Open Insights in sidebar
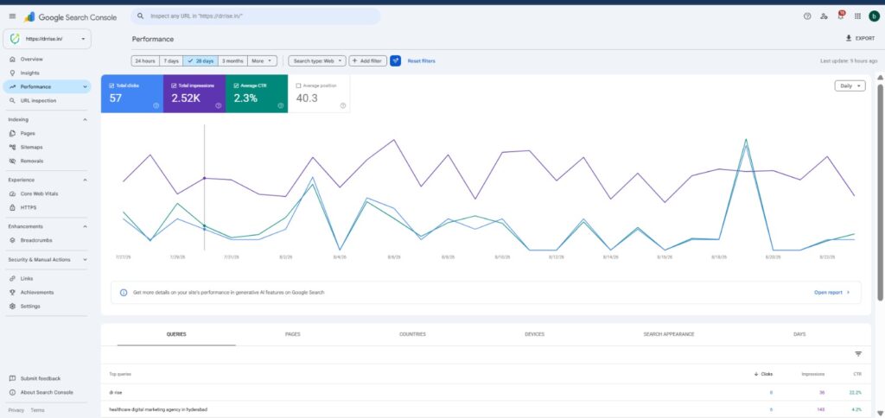 click(x=47, y=73)
